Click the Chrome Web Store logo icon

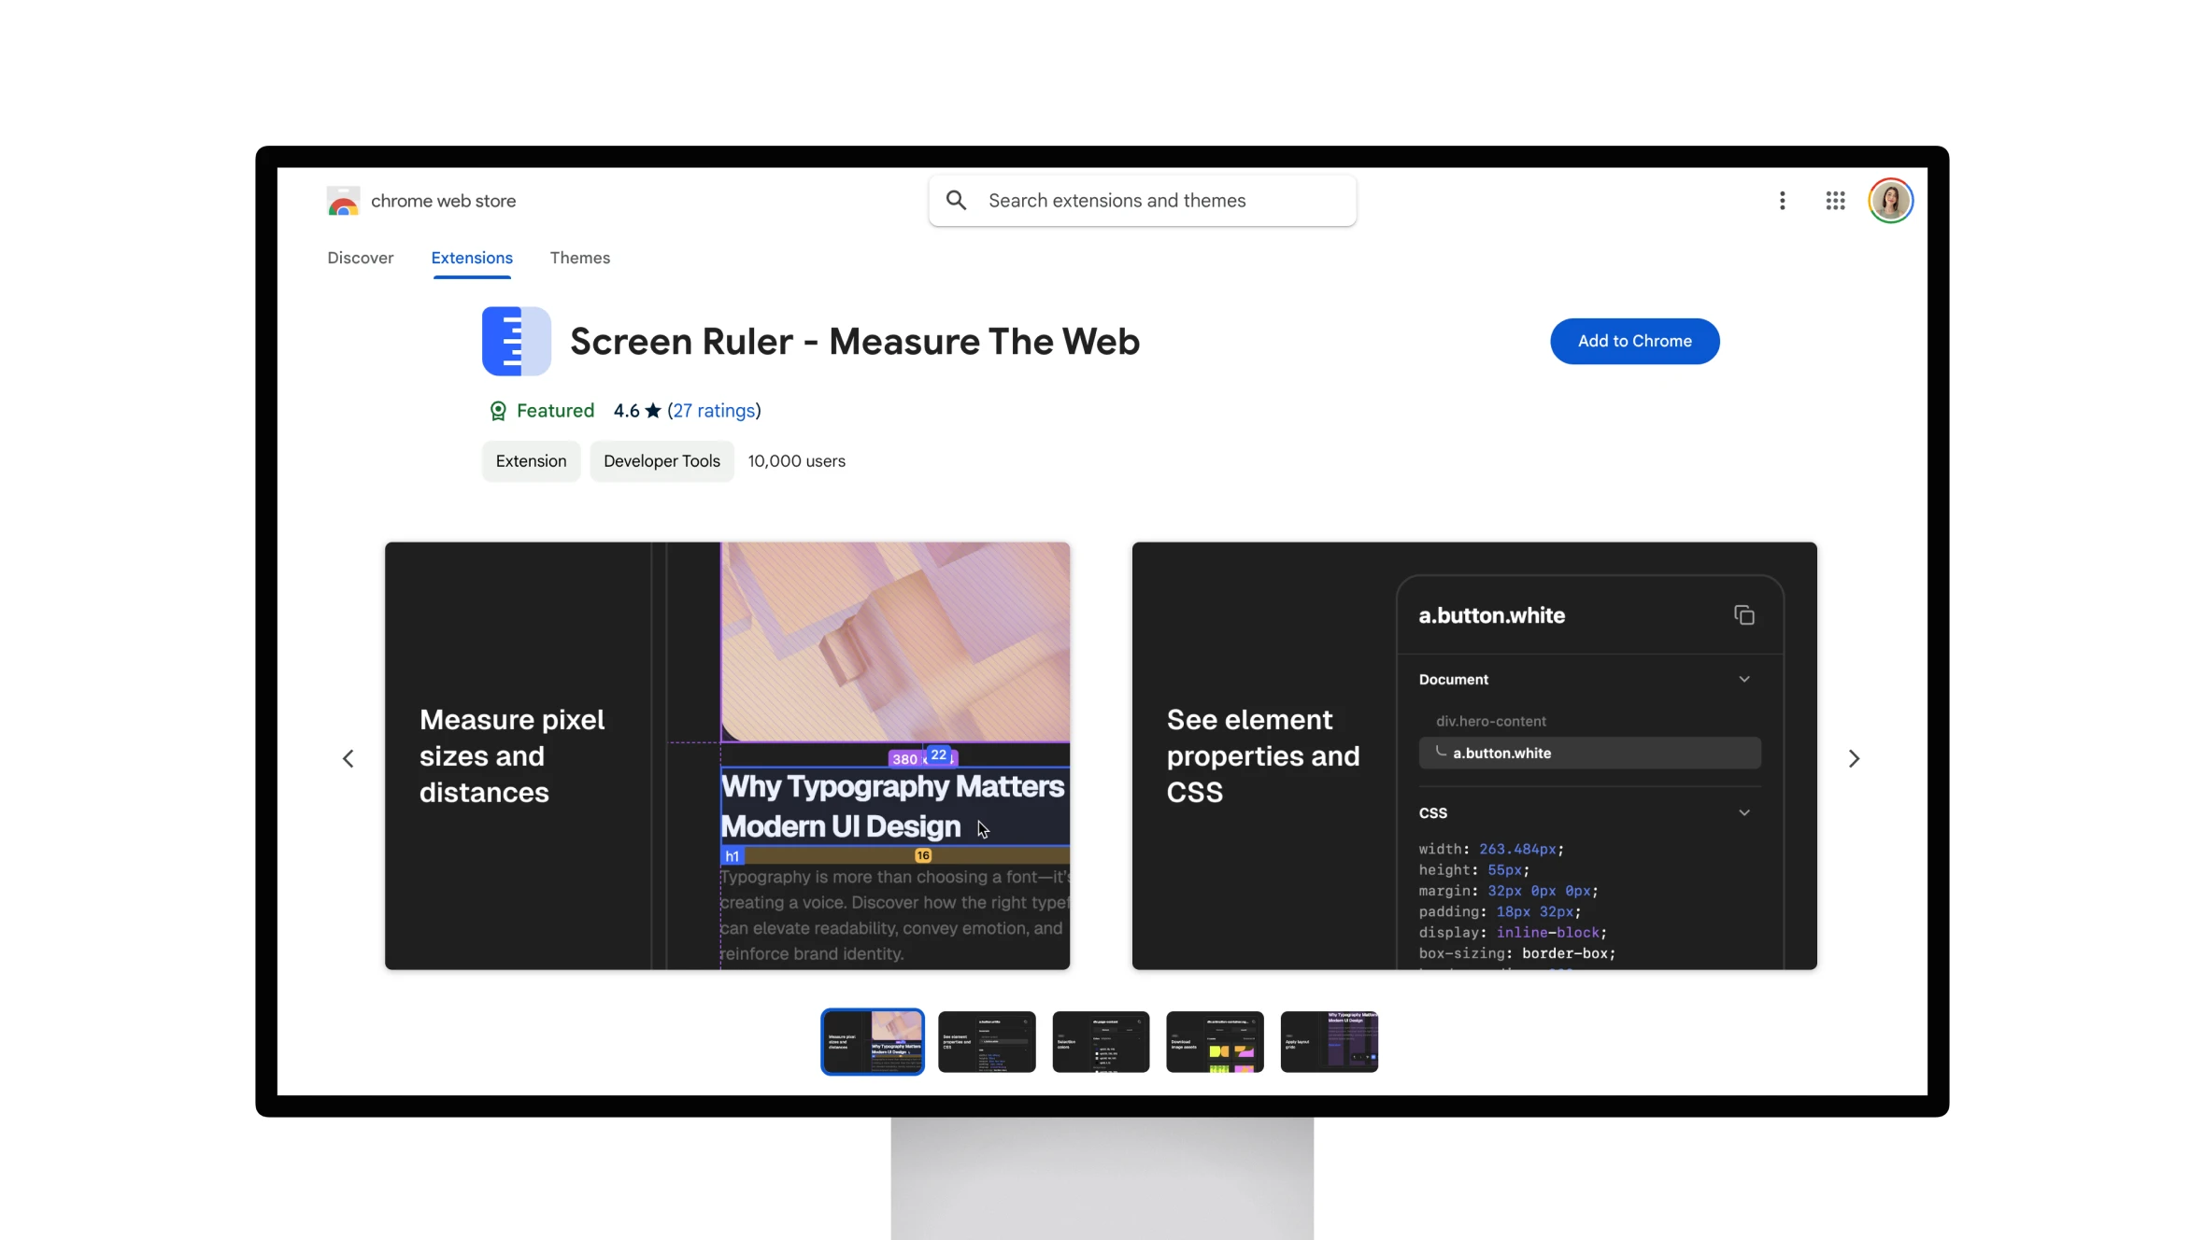tap(341, 200)
